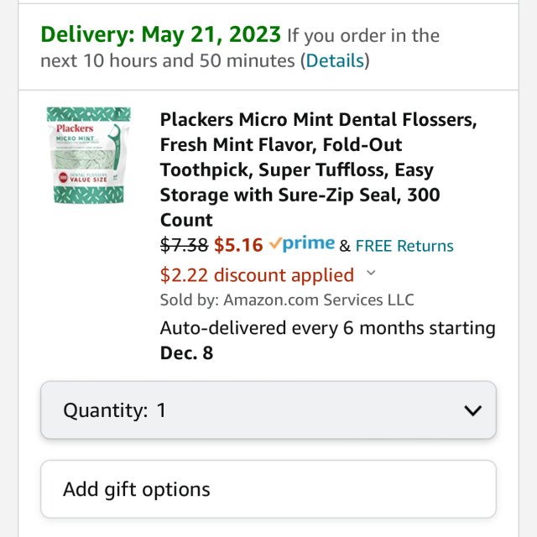The height and width of the screenshot is (537, 537).
Task: Click the "$2.22 discount applied" text
Action: pos(257,275)
